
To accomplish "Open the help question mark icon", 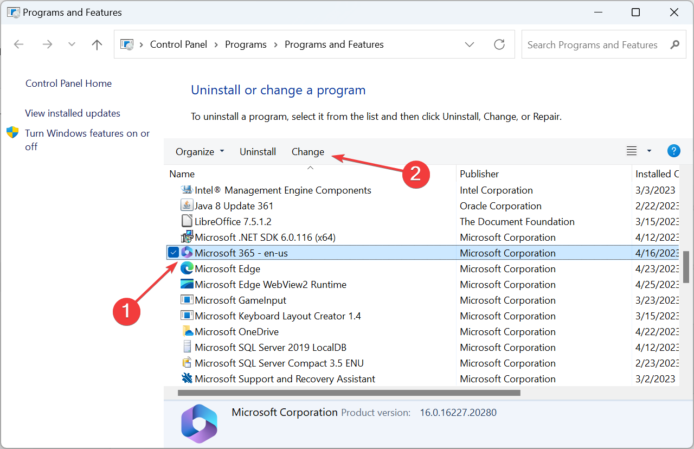I will click(674, 151).
